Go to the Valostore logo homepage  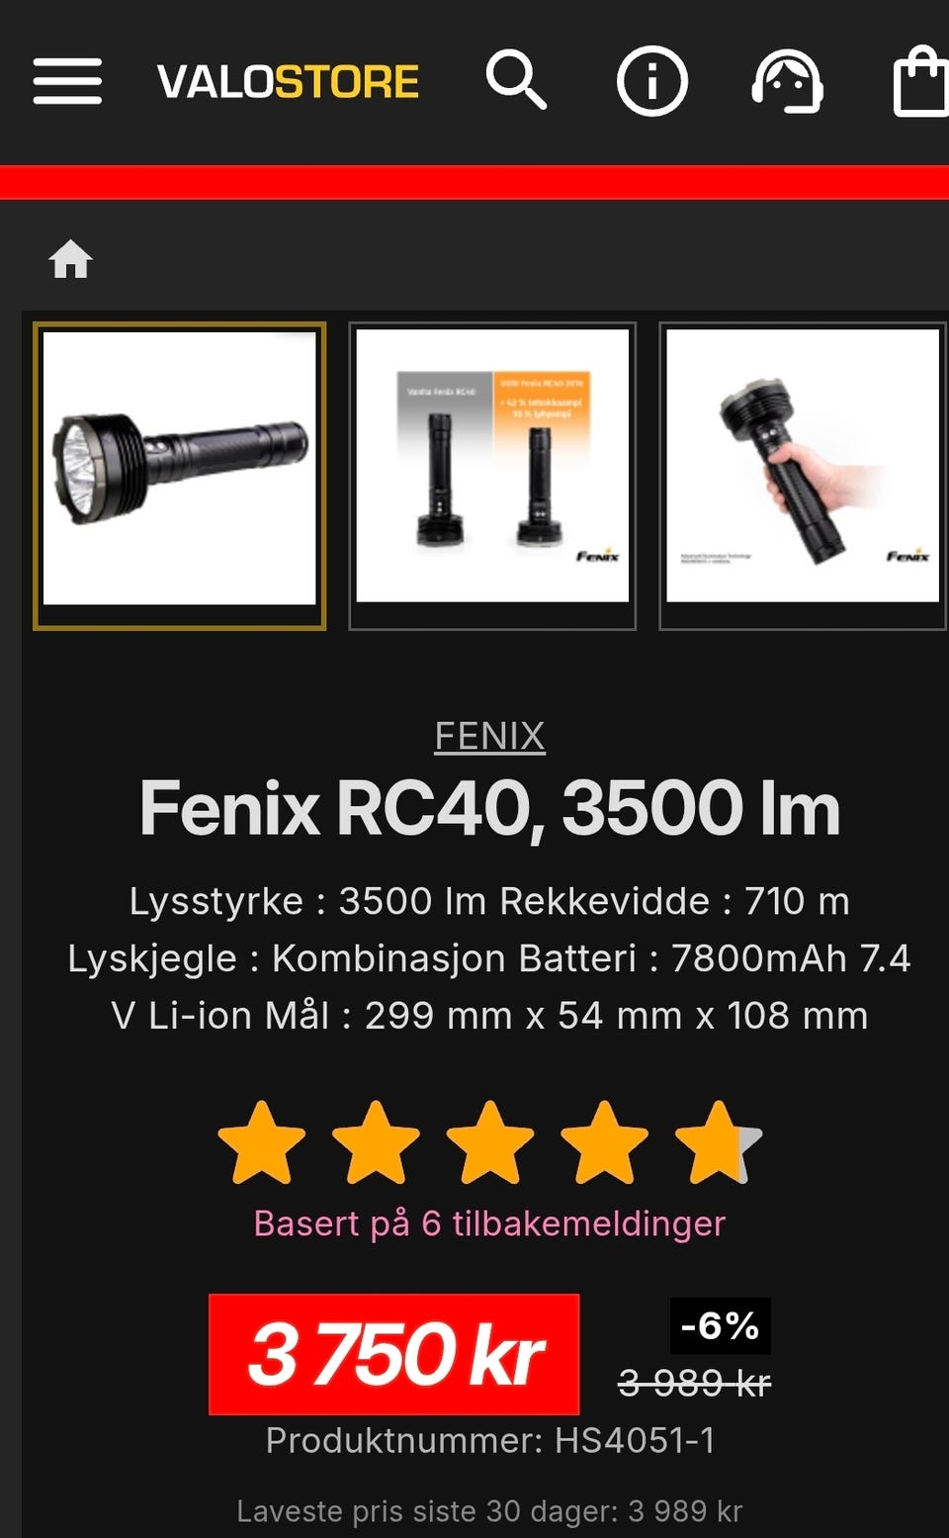(x=288, y=81)
